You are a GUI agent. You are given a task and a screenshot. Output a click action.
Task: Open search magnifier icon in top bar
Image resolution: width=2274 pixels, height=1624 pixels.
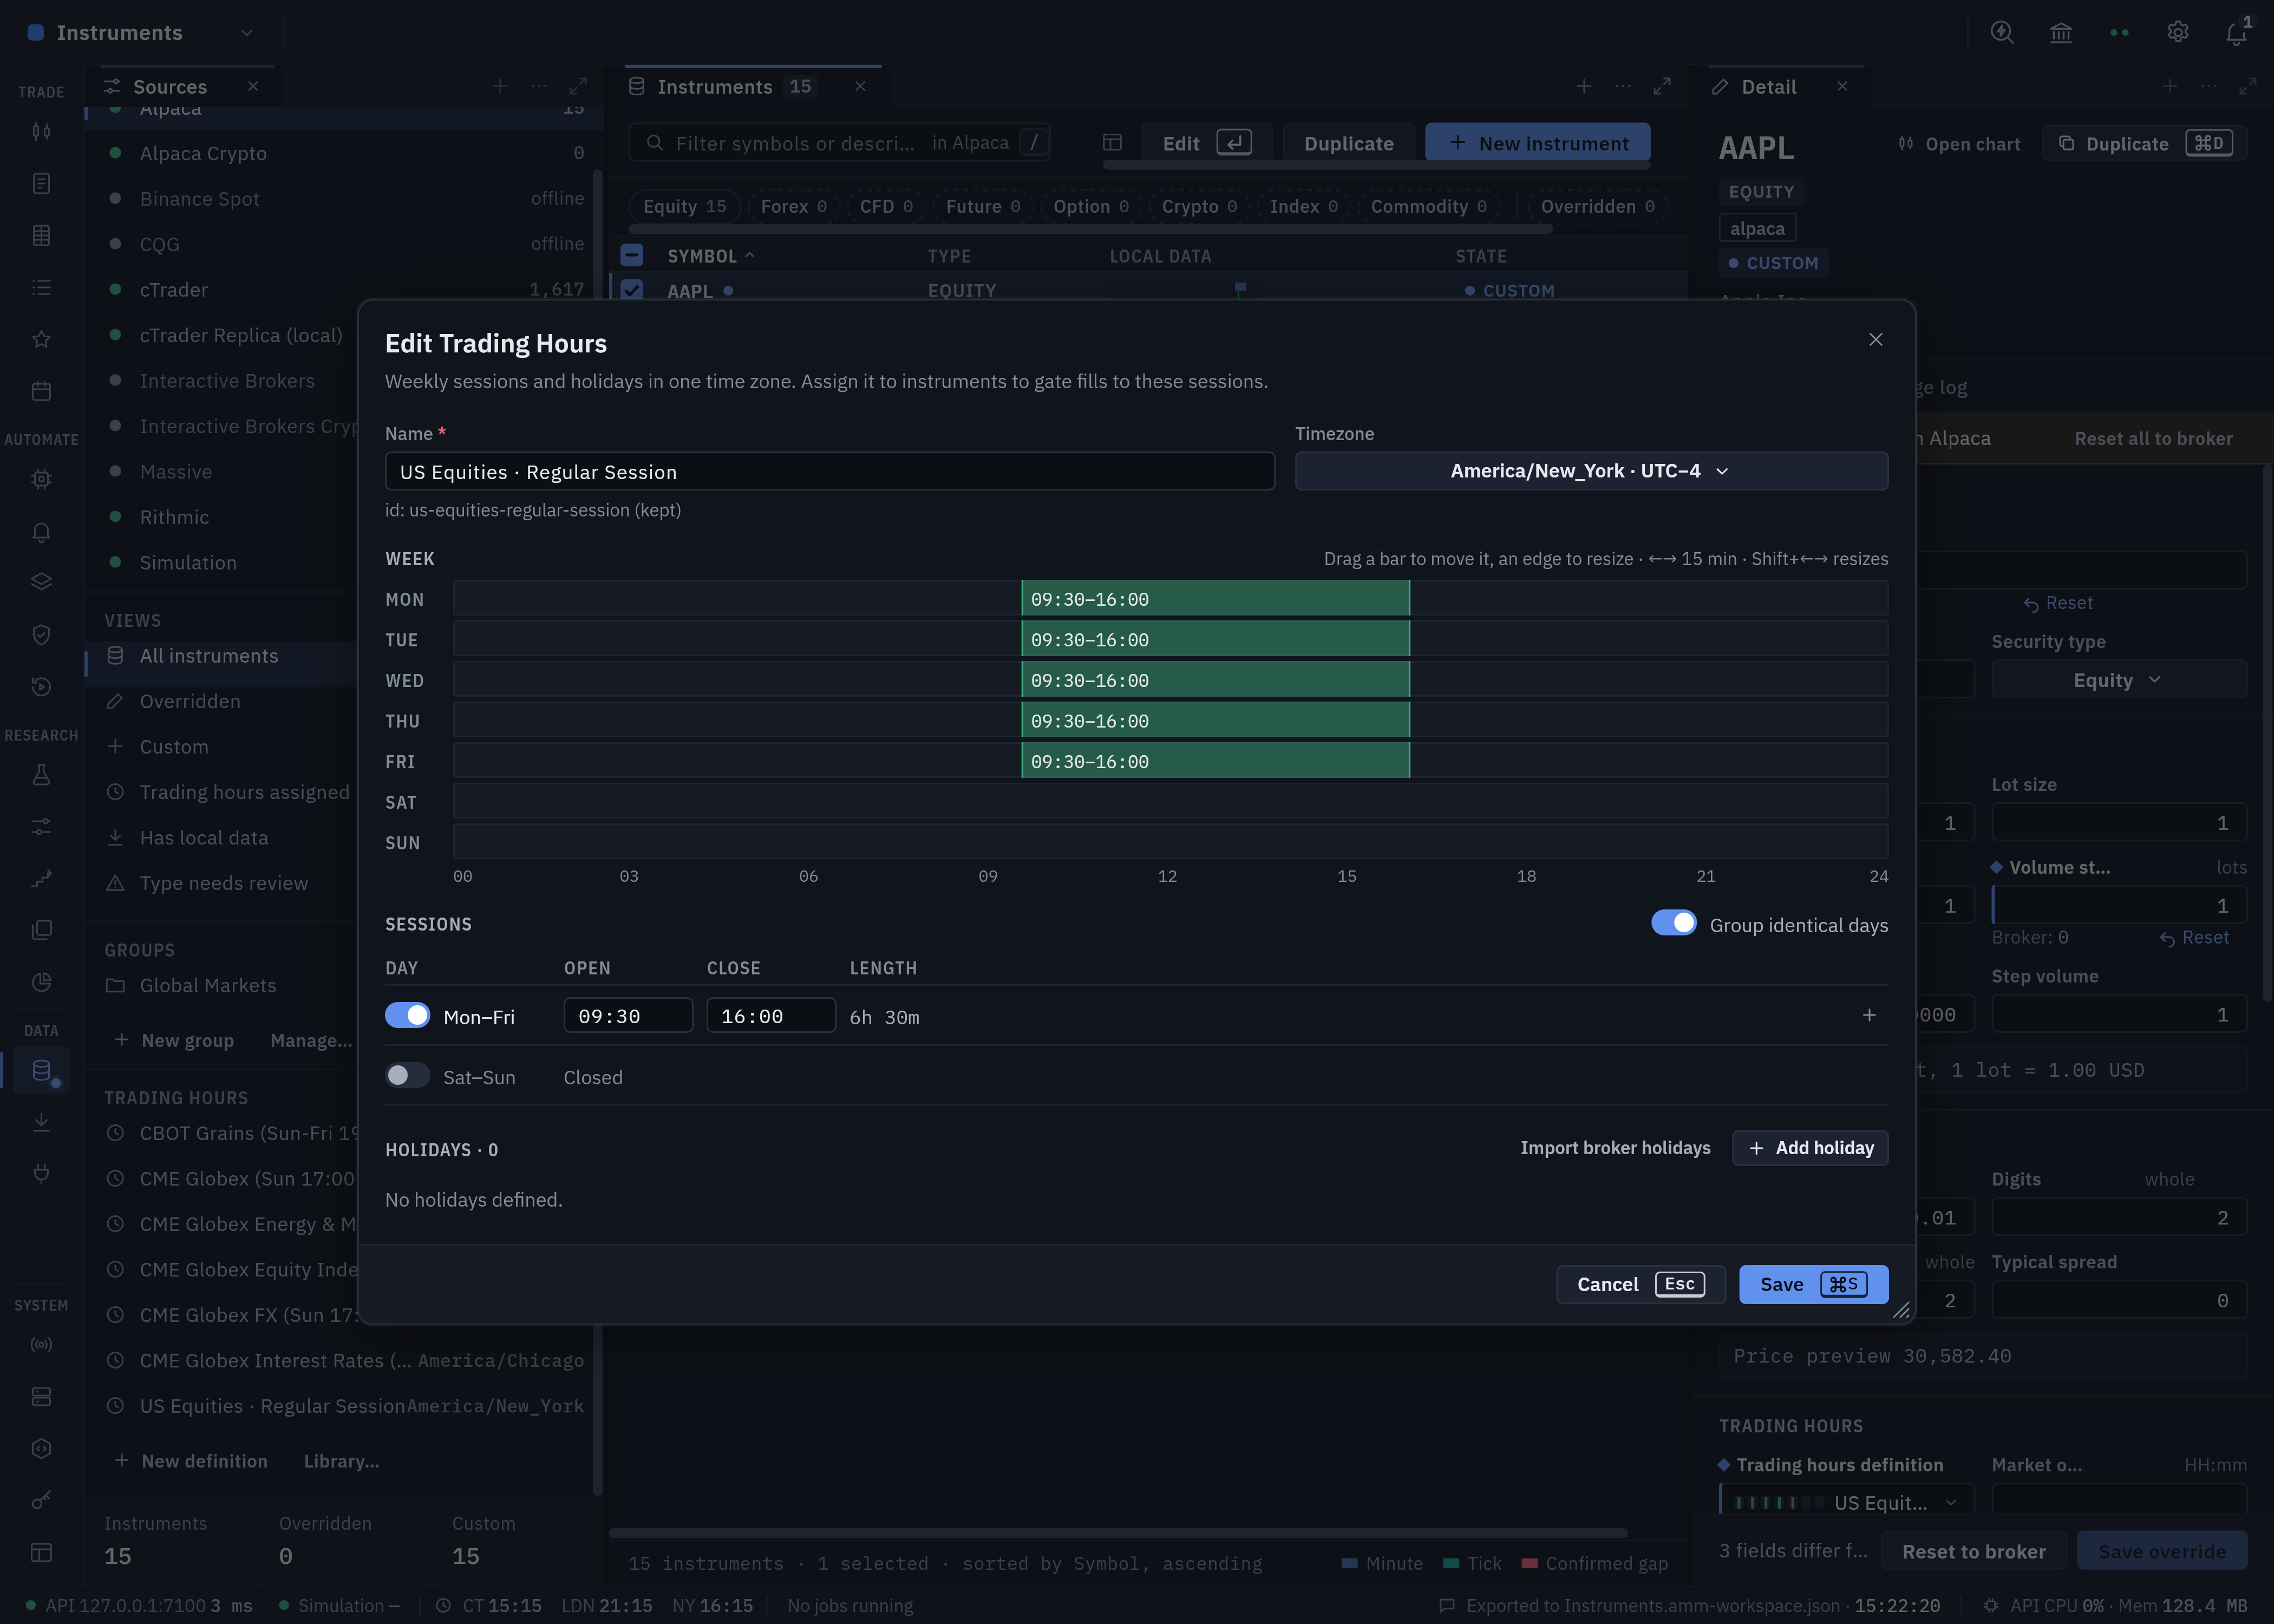[x=2001, y=33]
